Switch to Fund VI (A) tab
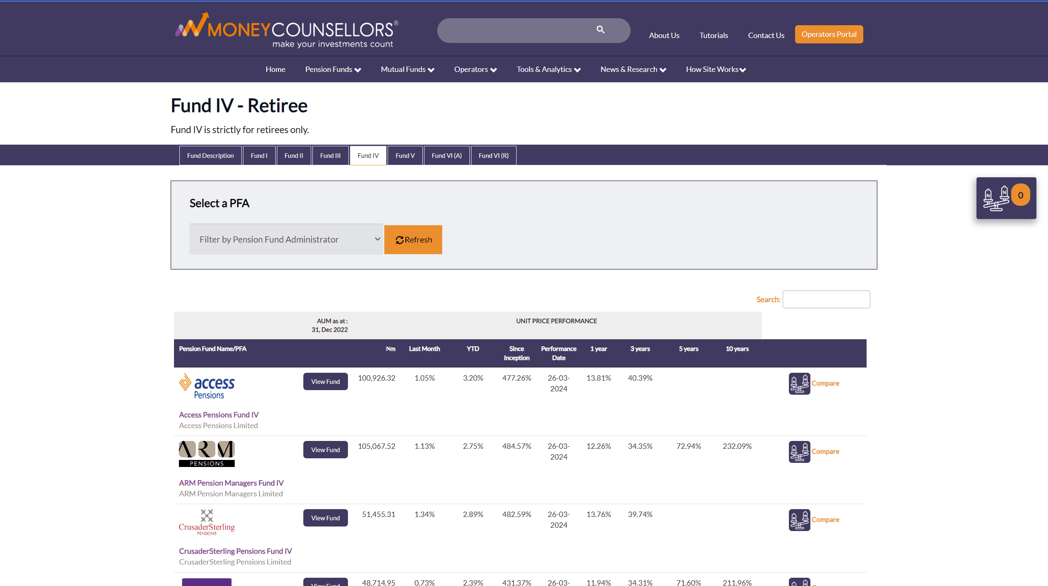Viewport: 1048px width, 586px height. [447, 155]
